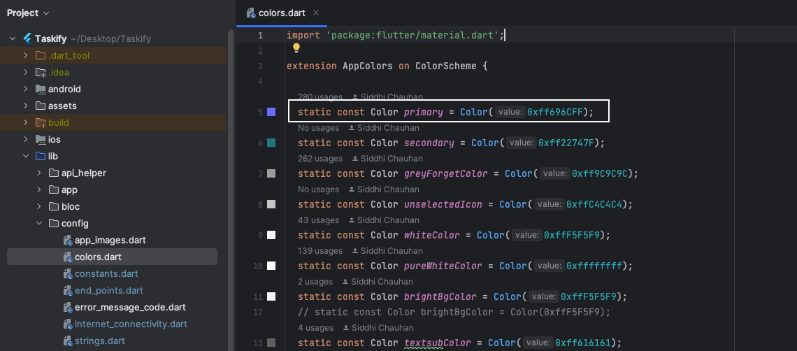The image size is (797, 351).
Task: Select the colors.dart editor tab
Action: [x=278, y=13]
